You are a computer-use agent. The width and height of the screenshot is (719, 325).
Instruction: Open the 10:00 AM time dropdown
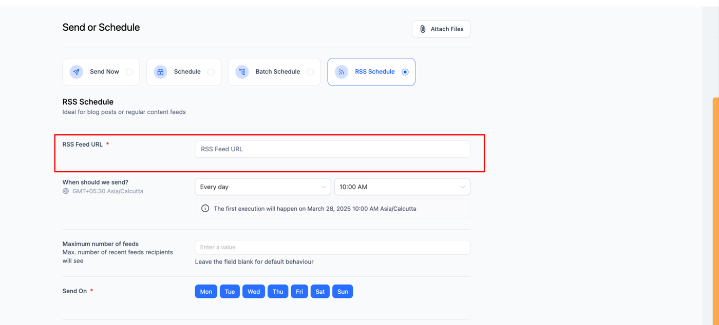click(402, 187)
